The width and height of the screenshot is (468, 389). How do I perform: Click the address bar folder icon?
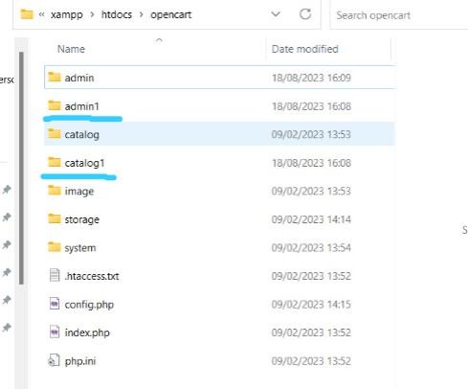(x=27, y=14)
